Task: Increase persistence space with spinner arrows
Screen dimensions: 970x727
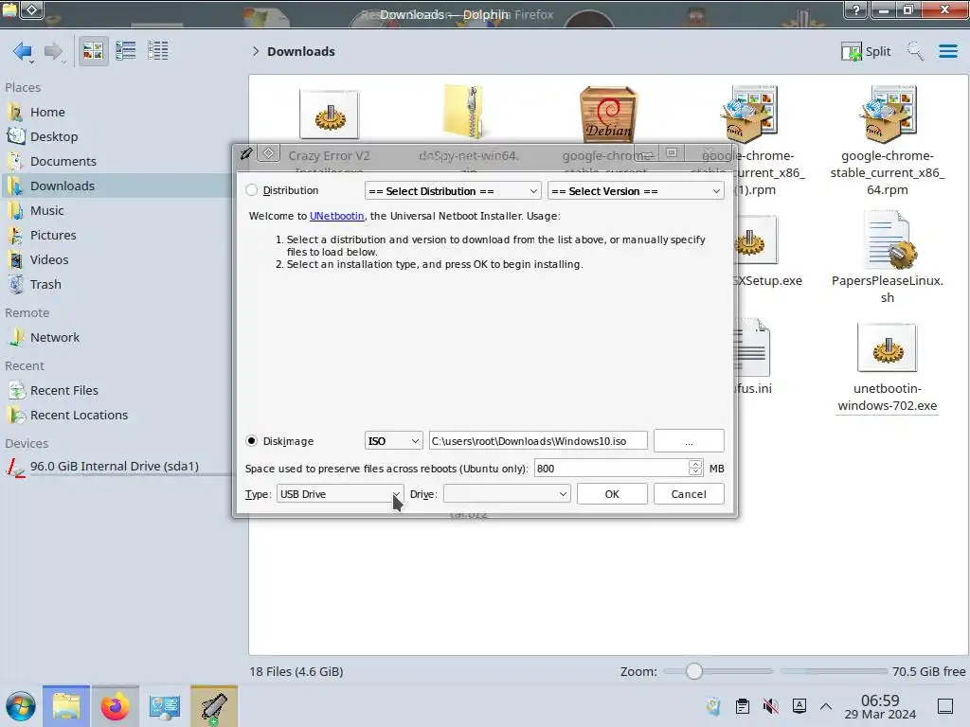Action: [x=695, y=464]
